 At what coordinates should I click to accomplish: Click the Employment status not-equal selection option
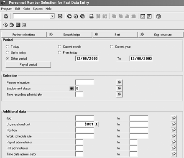tap(72, 88)
